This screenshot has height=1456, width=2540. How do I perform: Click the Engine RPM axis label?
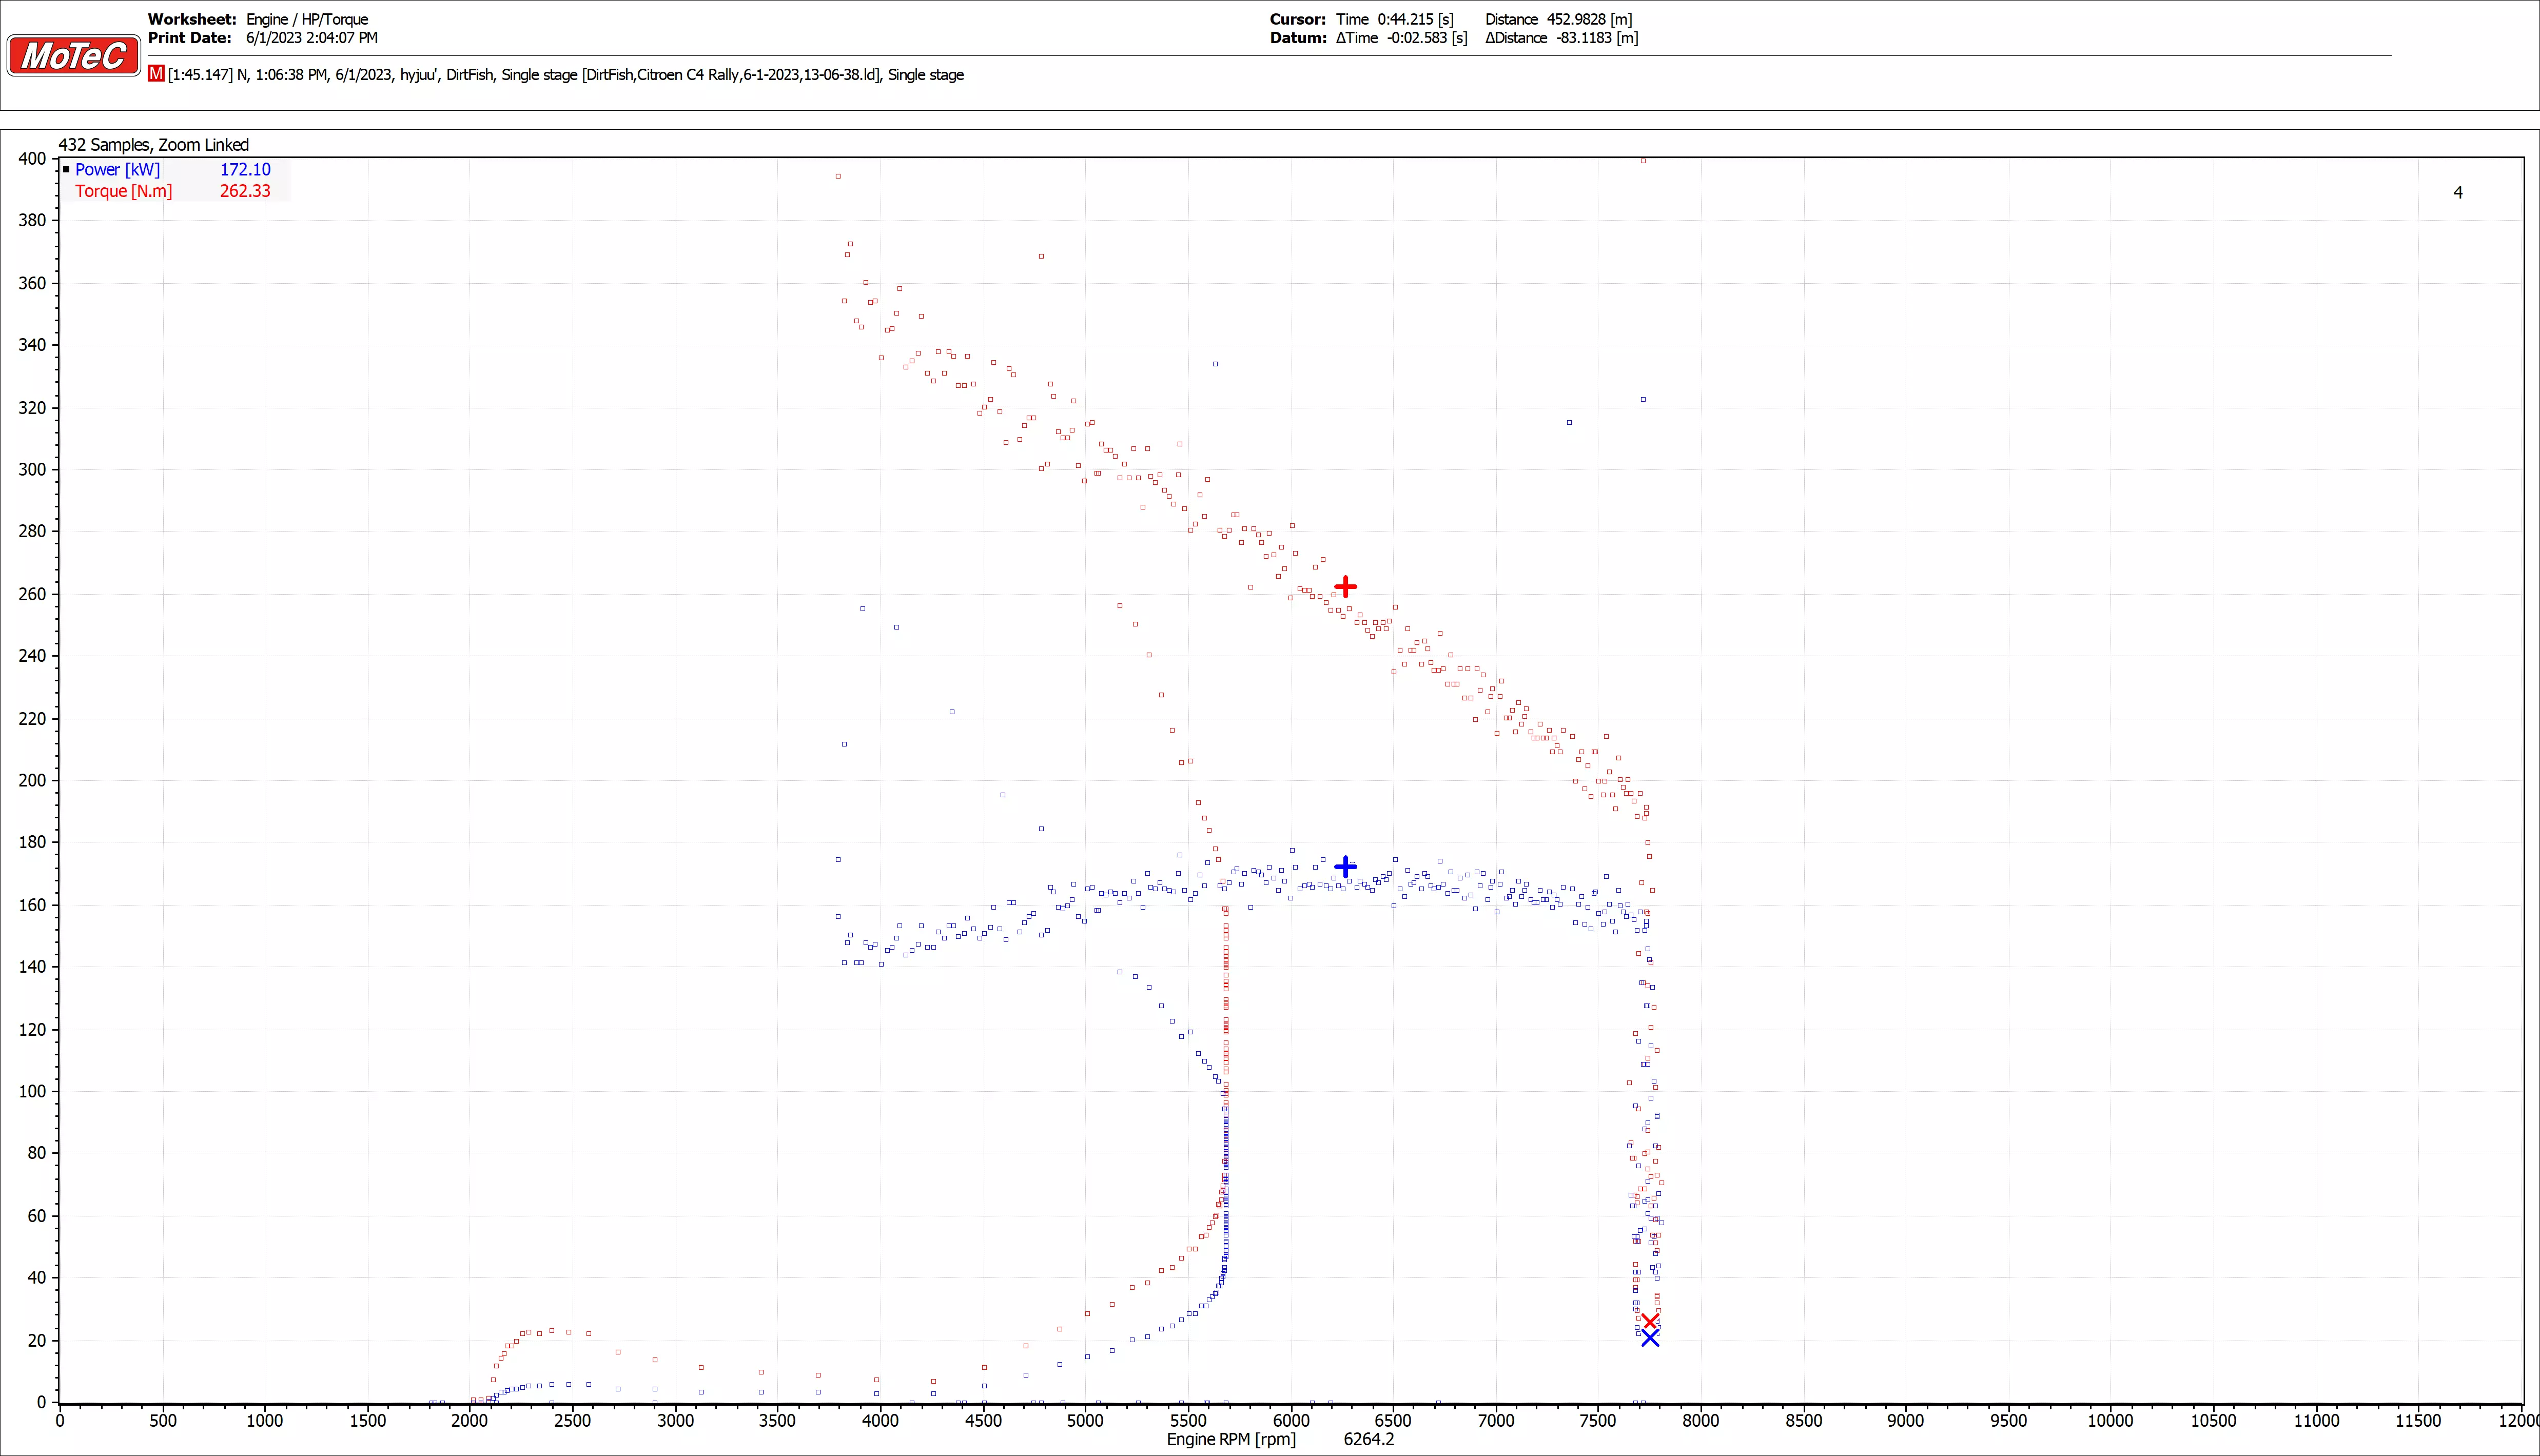pyautogui.click(x=1231, y=1440)
